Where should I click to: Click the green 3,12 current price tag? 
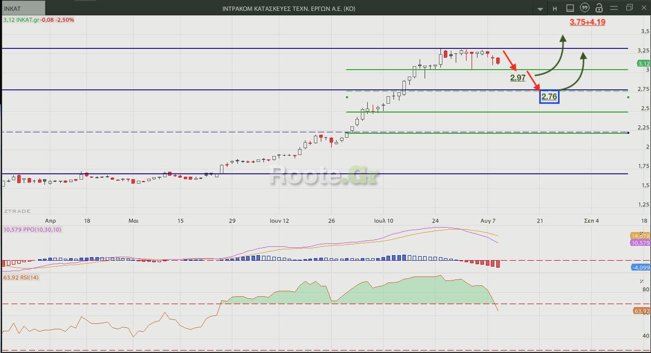644,64
